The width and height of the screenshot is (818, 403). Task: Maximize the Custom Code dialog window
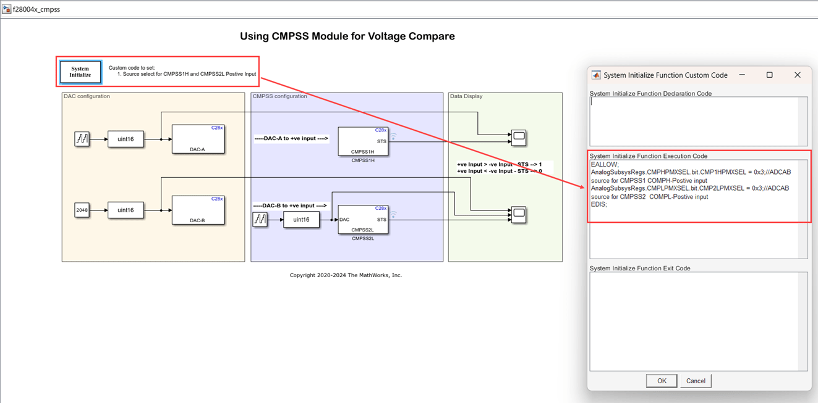(x=769, y=75)
